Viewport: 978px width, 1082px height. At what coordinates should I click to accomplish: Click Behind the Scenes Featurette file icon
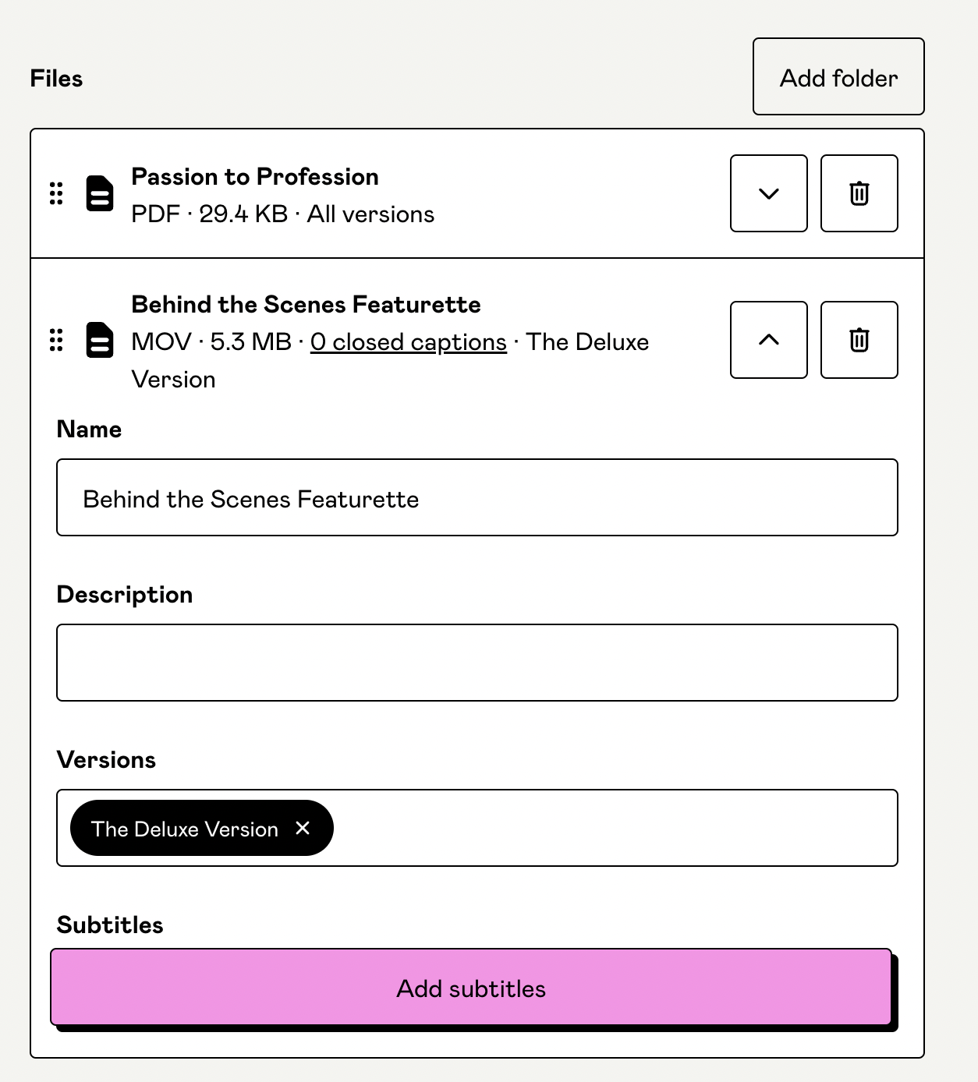[x=100, y=340]
